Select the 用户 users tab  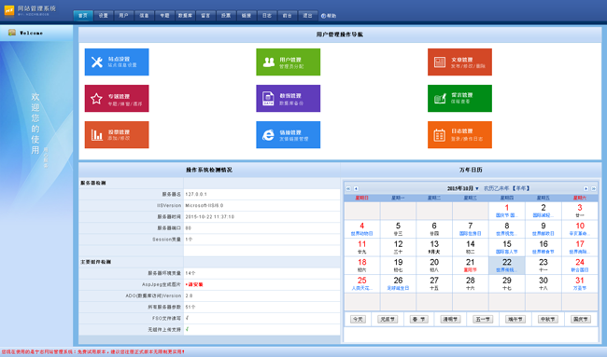tap(123, 16)
